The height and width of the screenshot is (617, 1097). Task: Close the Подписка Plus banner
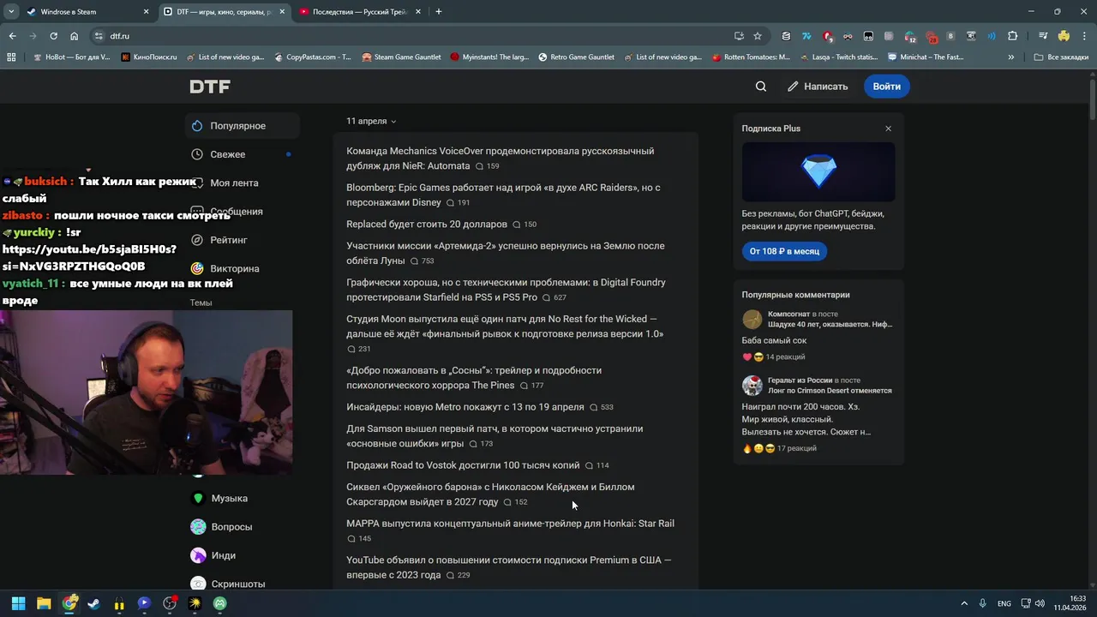coord(888,129)
